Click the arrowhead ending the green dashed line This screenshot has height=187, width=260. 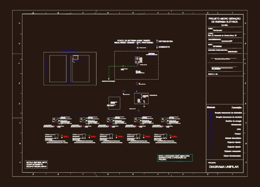(x=109, y=79)
